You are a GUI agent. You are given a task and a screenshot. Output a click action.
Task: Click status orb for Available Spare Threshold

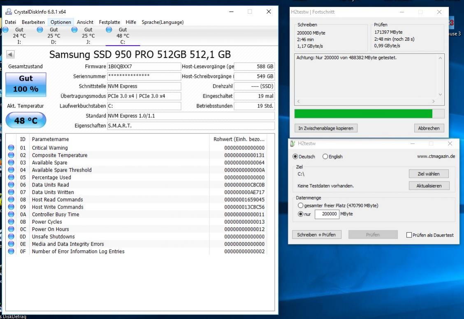[x=11, y=170]
